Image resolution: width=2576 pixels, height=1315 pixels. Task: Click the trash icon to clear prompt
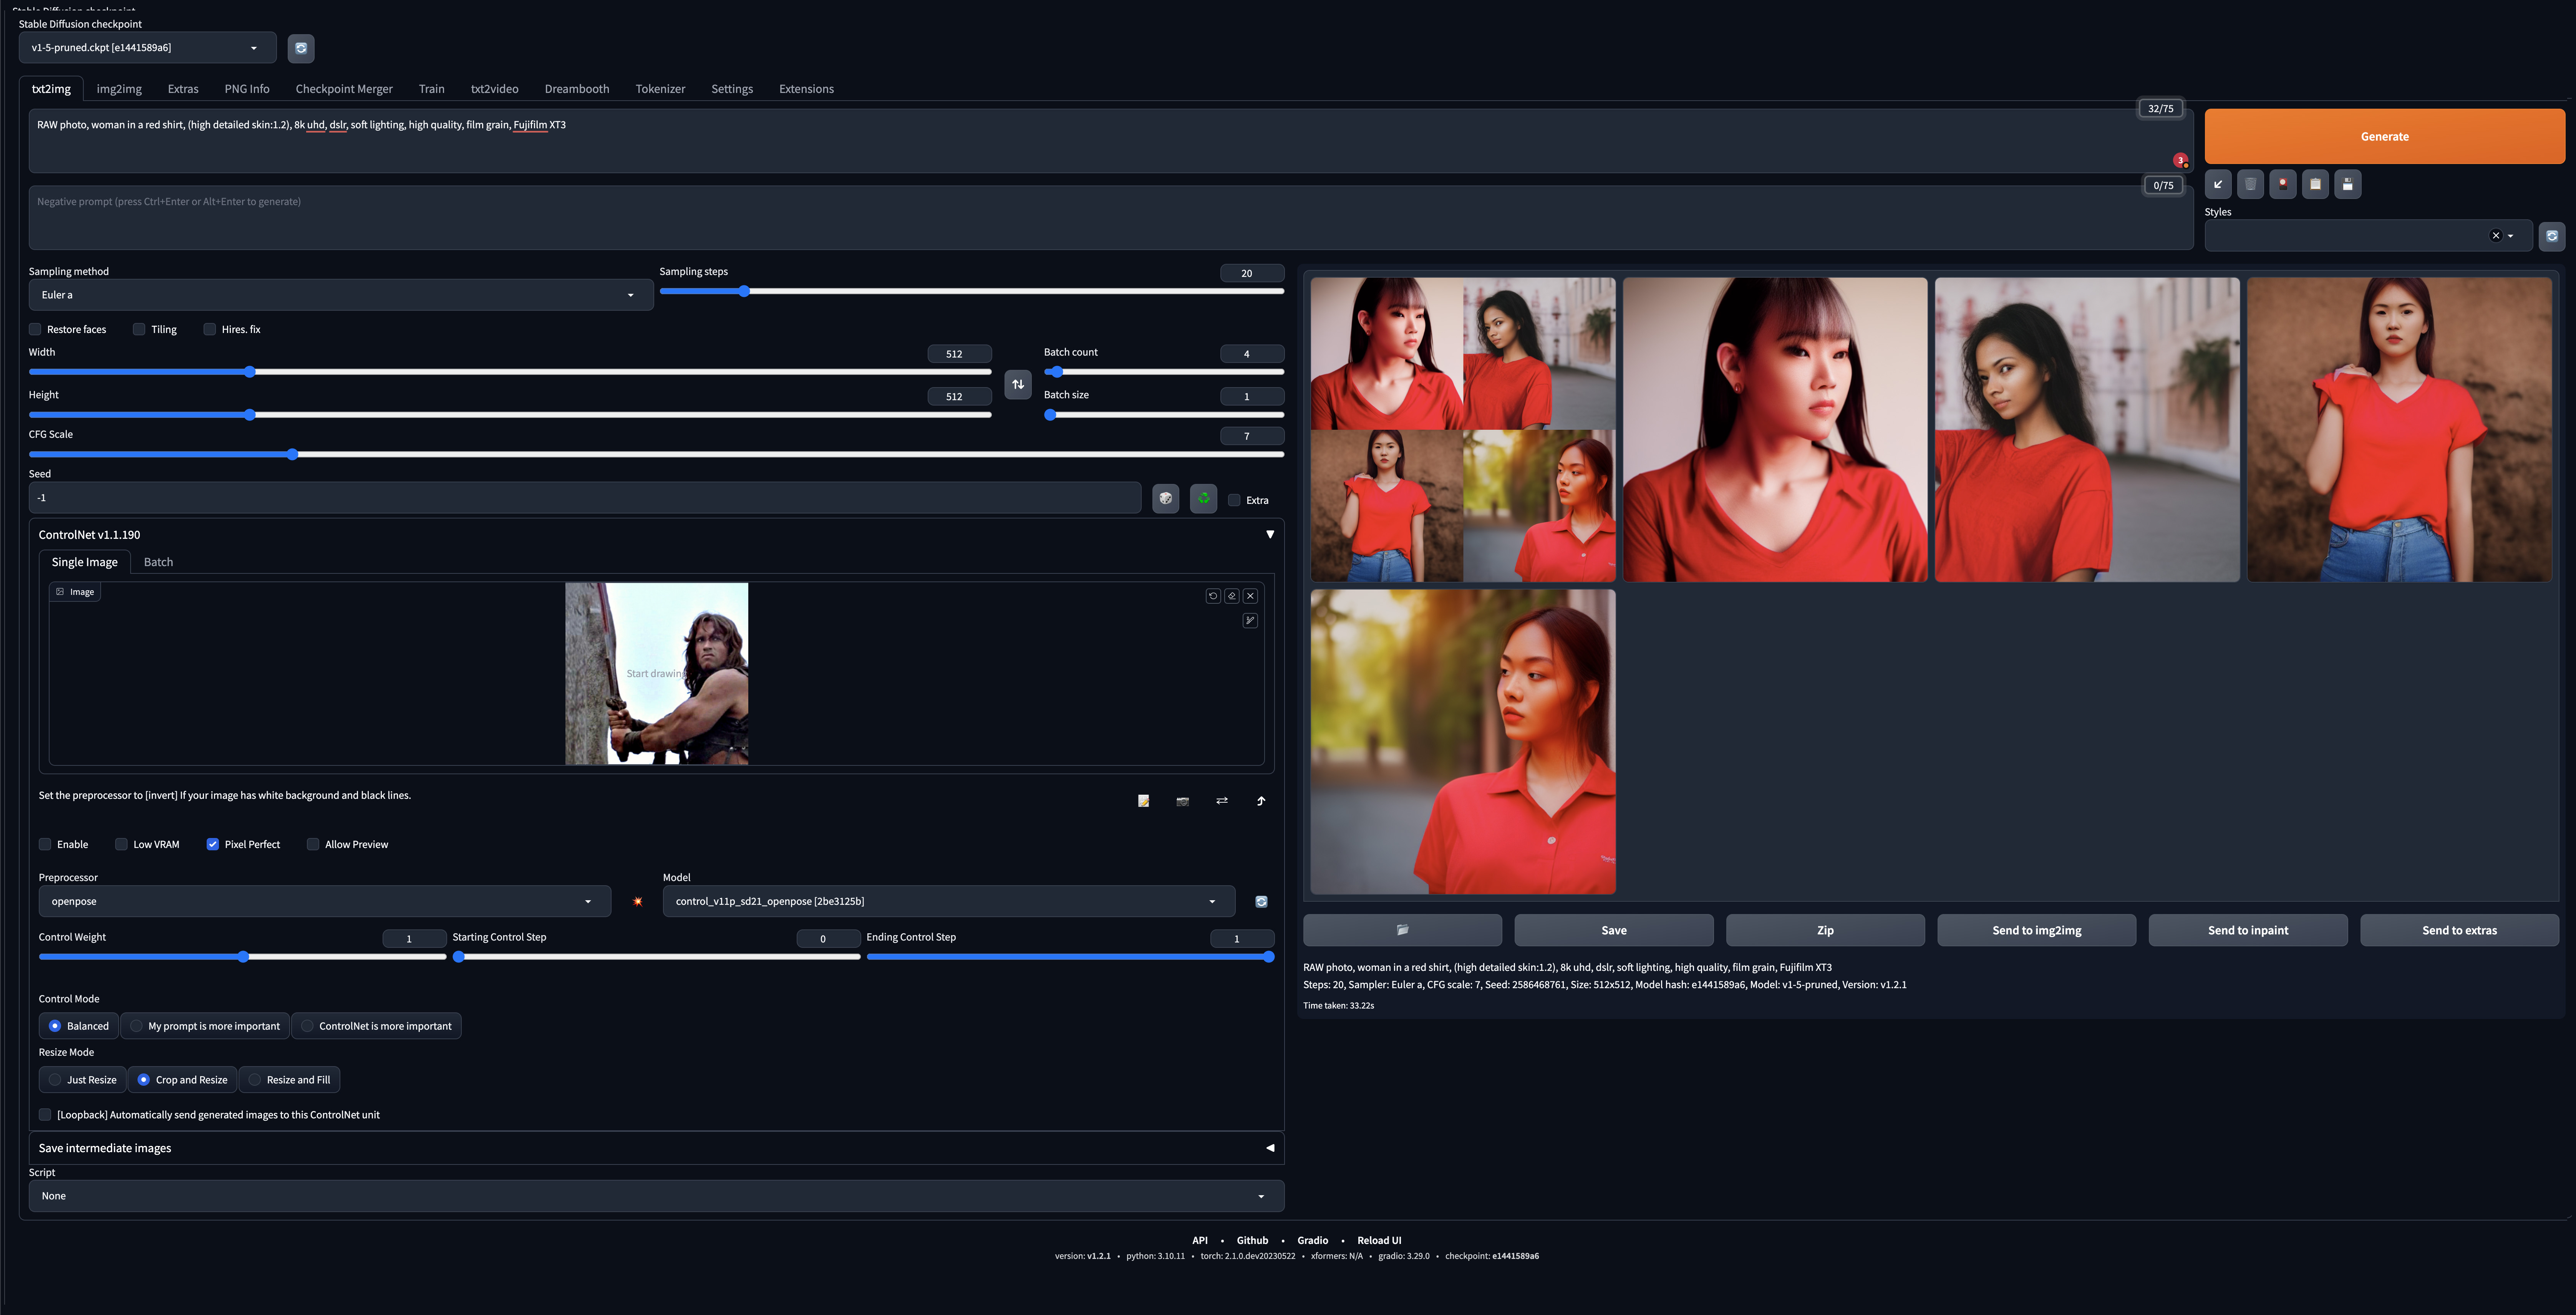[2250, 184]
